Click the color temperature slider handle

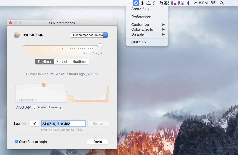tap(100, 46)
